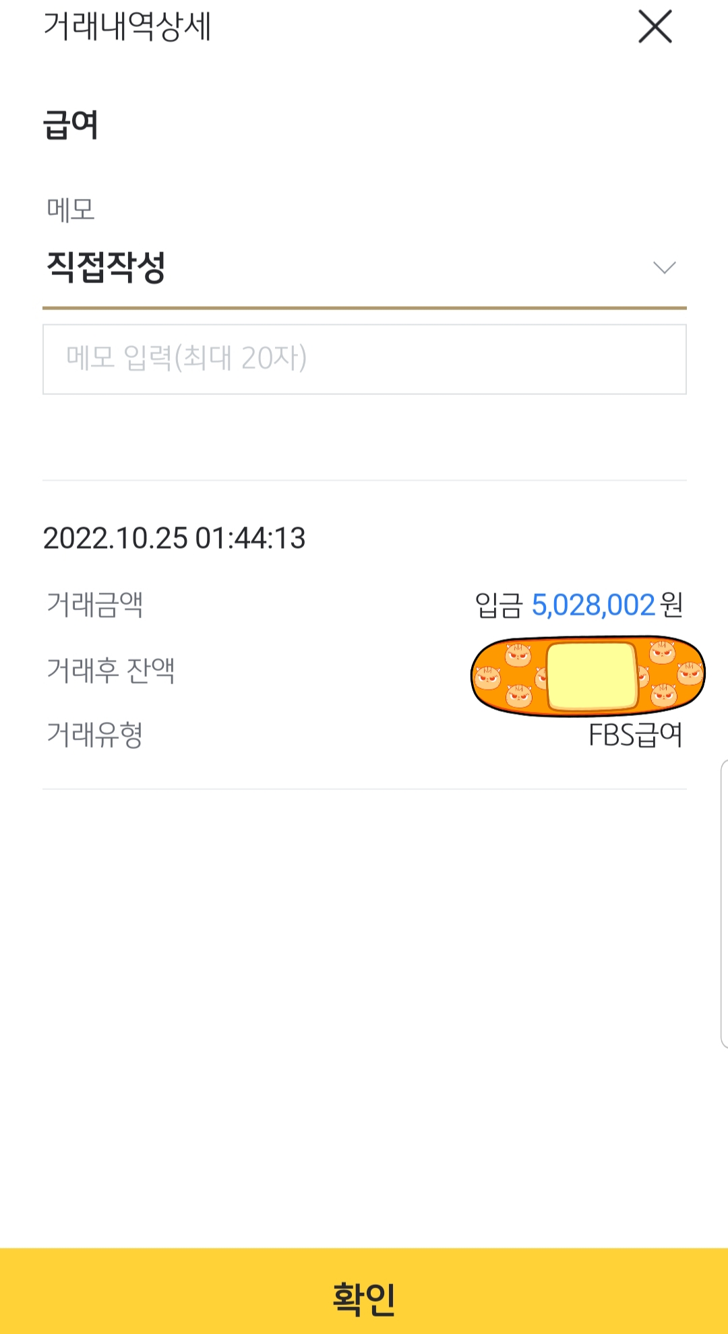Tap the 거래후 잔액 row label
The image size is (728, 1334).
tap(111, 670)
